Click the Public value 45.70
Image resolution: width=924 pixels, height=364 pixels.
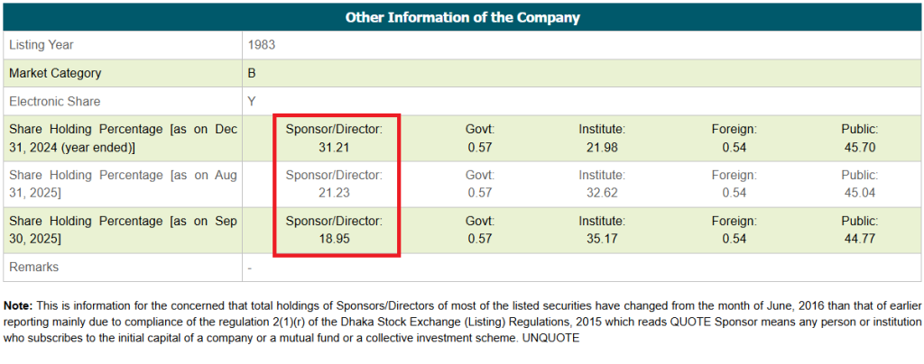(x=859, y=147)
